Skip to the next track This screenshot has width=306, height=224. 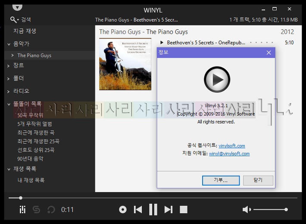pos(169,210)
